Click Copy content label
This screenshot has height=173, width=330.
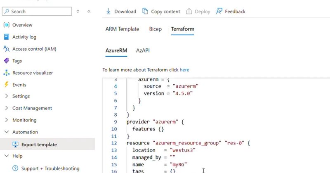coord(165,12)
